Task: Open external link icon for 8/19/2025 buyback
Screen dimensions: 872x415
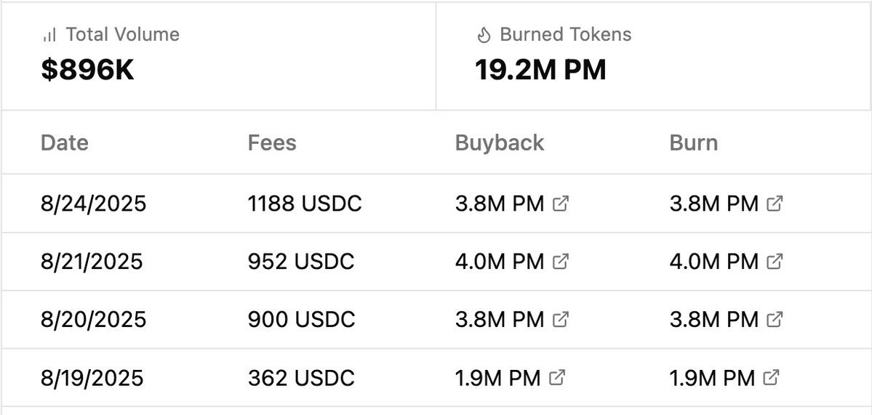Action: pos(557,377)
